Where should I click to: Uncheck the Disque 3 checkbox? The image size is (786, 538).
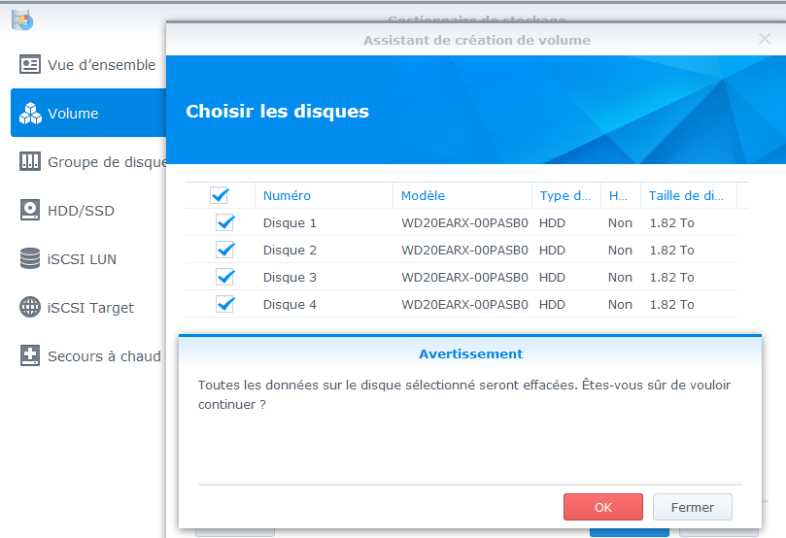pyautogui.click(x=225, y=277)
